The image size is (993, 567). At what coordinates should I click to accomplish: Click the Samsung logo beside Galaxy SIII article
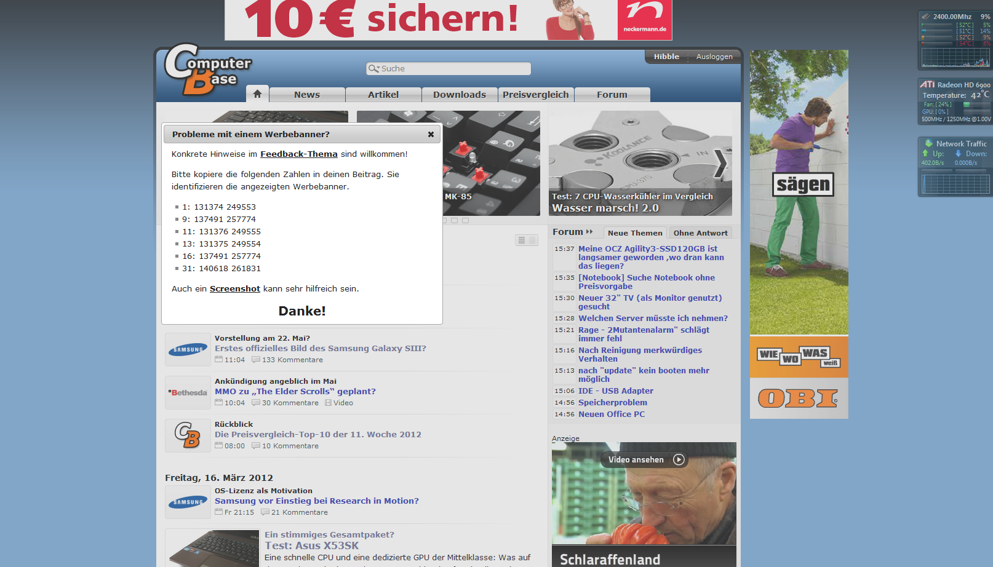(188, 349)
